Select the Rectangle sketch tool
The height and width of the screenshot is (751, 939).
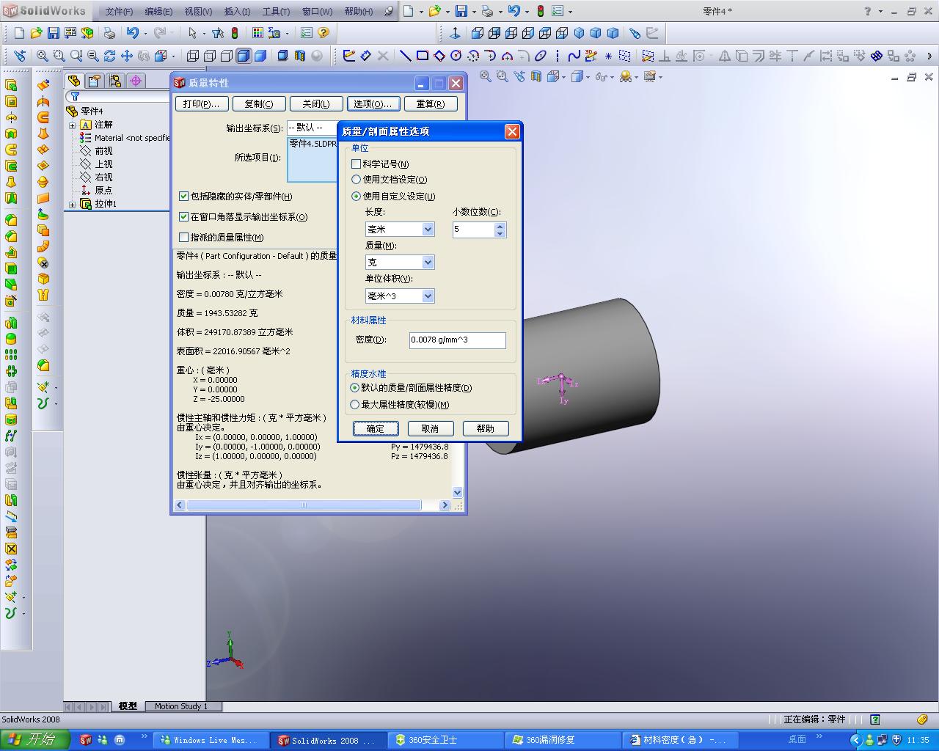click(423, 56)
